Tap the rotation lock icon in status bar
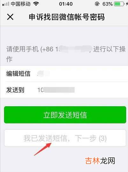The image size is (128, 172). (x=97, y=4)
